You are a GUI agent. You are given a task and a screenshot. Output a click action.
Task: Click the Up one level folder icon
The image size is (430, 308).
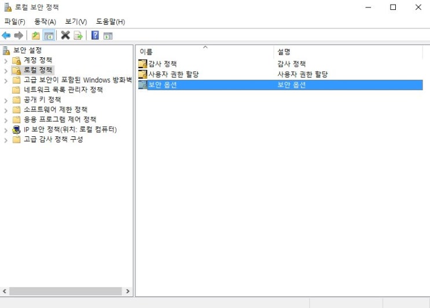[x=36, y=36]
